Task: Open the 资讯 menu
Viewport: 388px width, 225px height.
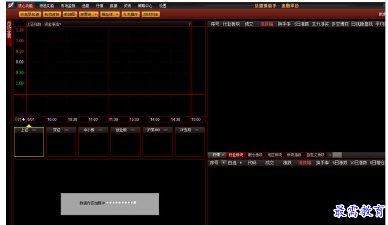Action: pyautogui.click(x=128, y=5)
